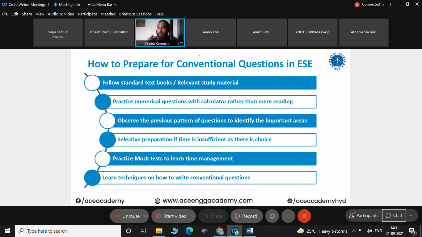Screen dimensions: 422x237
Task: Click 'Follow standard text books' bar
Action: click(204, 83)
